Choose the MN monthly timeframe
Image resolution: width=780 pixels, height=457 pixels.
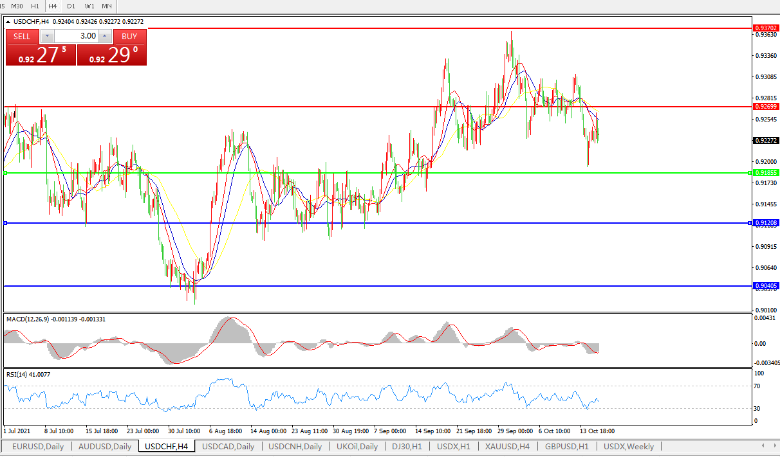pos(107,6)
